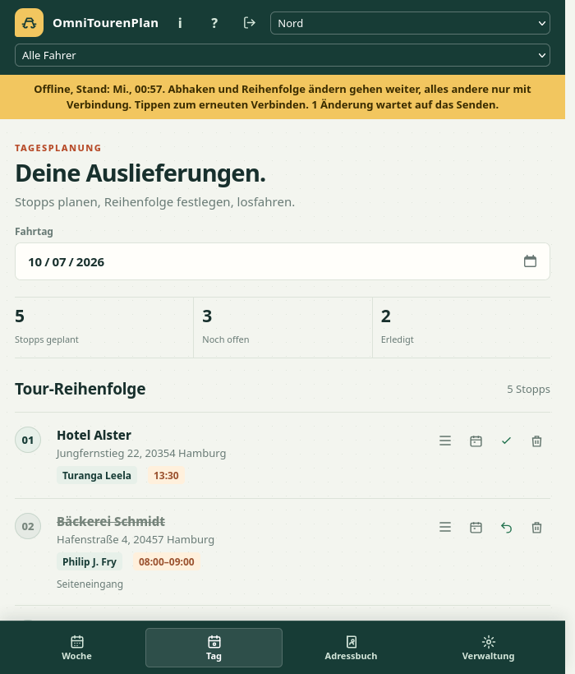
Task: Reschedule Hotel Alster via calendar icon
Action: pos(476,441)
